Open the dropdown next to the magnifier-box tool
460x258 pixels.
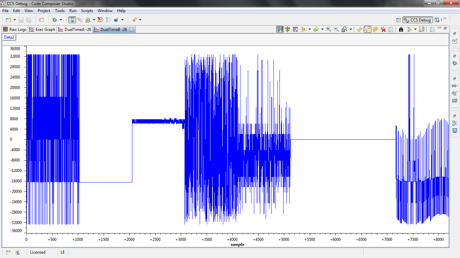point(350,29)
